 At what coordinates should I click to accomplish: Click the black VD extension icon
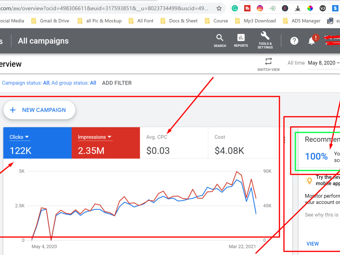click(323, 8)
